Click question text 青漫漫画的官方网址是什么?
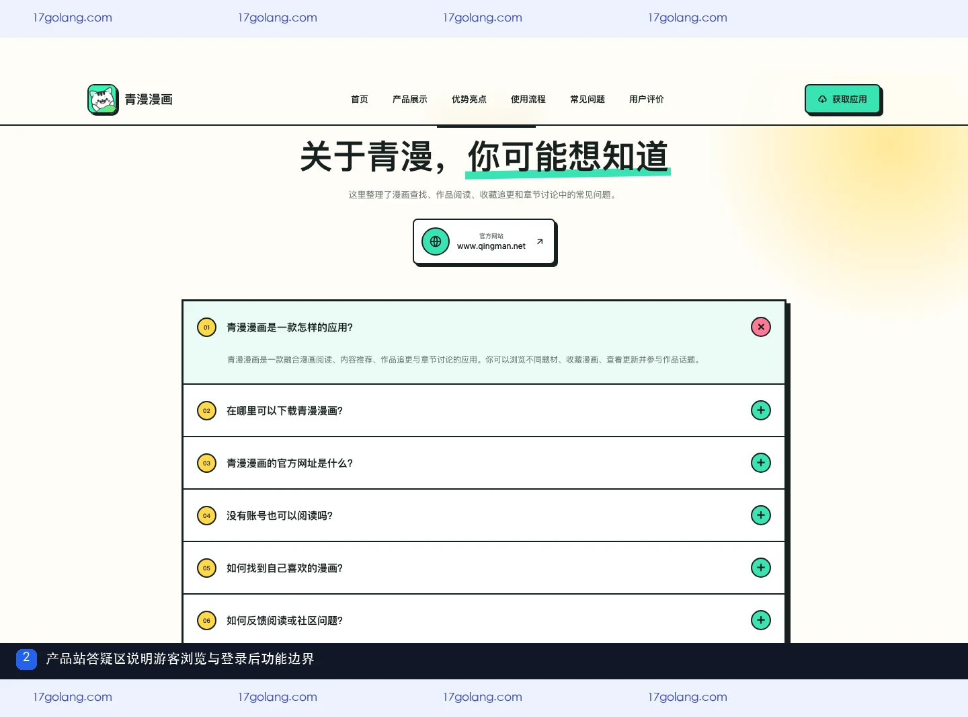 (290, 463)
